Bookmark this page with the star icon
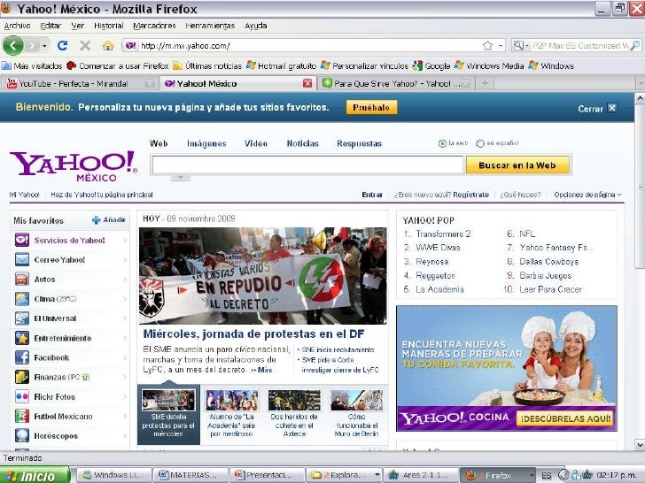645x483 pixels. tap(488, 46)
